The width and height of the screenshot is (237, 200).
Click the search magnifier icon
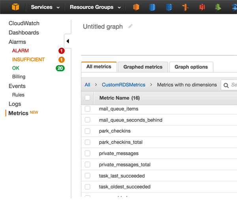pyautogui.click(x=226, y=85)
